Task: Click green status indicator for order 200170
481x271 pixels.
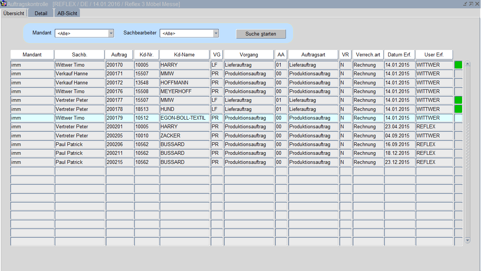Action: [458, 65]
